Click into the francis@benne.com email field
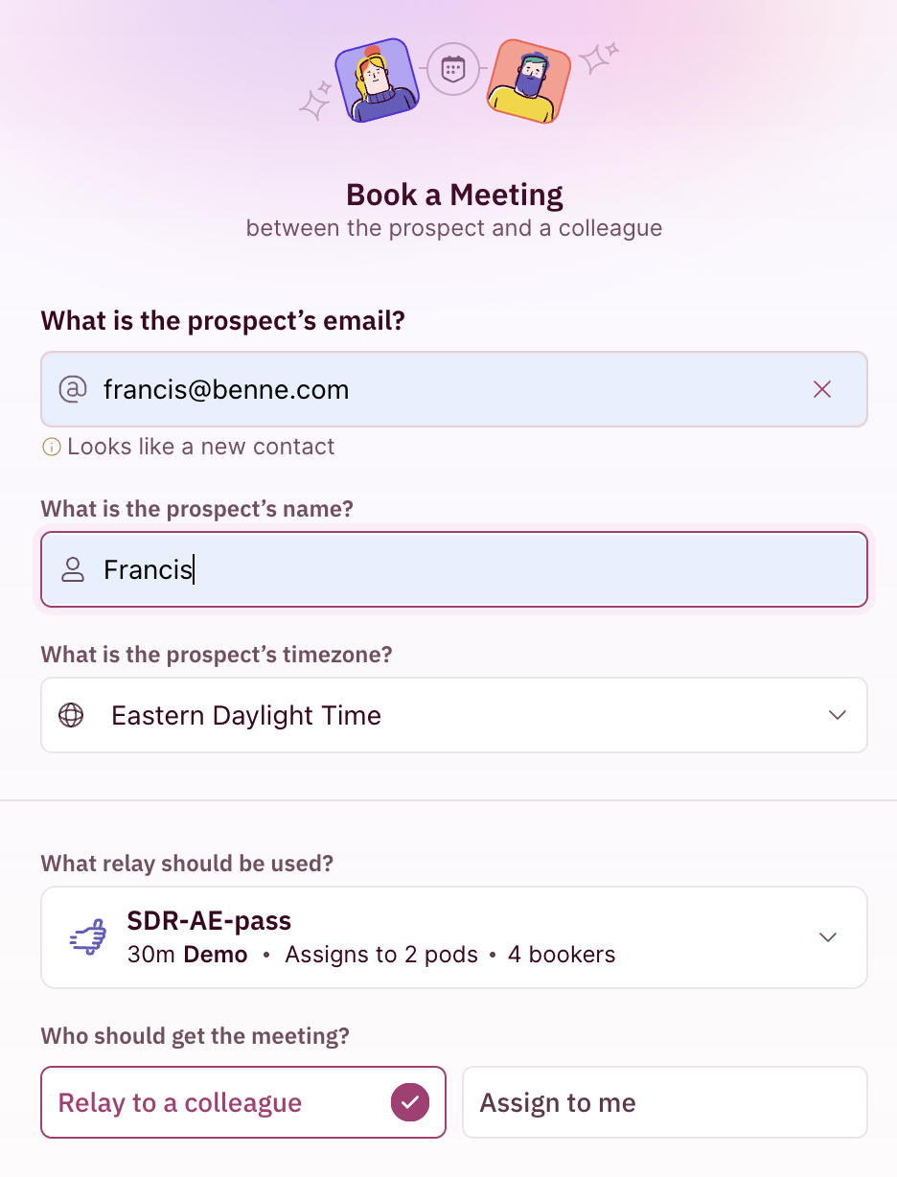Screen dimensions: 897x1177 tap(454, 389)
